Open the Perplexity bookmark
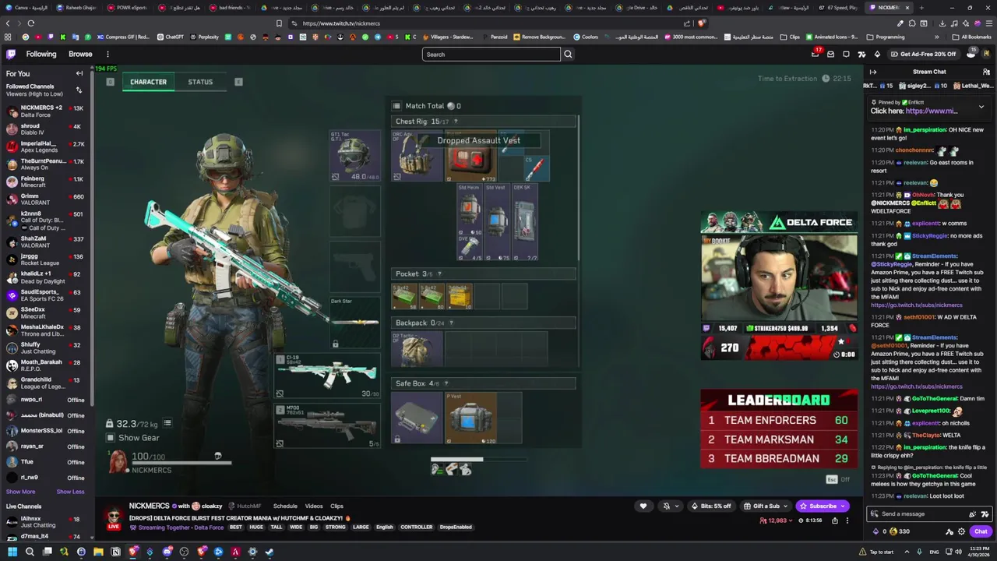Image resolution: width=997 pixels, height=561 pixels. point(204,37)
